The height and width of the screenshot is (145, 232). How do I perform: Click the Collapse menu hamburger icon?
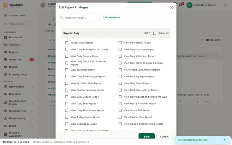pyautogui.click(x=5, y=15)
